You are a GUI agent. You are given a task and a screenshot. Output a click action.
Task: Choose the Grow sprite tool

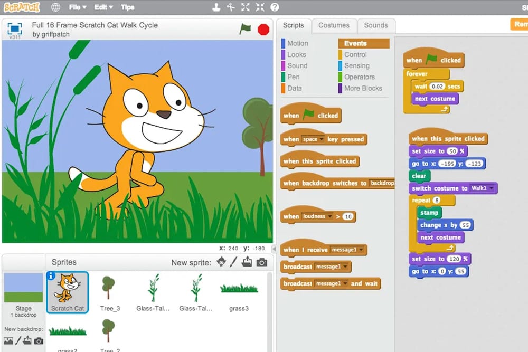coord(246,7)
